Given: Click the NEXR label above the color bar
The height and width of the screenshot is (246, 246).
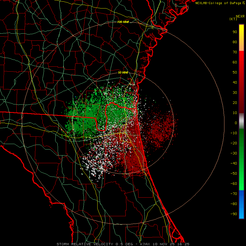Looking at the screenshot, I should coord(240,16).
